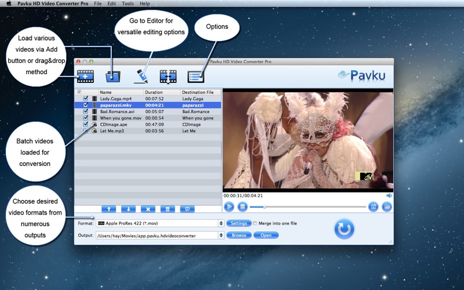This screenshot has width=464, height=290.
Task: Uncheck the Lady.Gaga.mp4 checkbox
Action: pyautogui.click(x=85, y=98)
